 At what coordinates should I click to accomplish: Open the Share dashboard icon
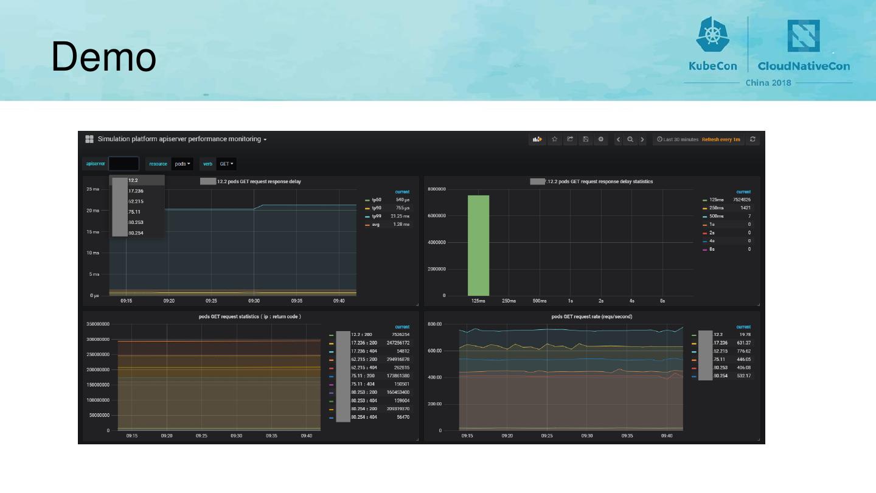pos(570,139)
